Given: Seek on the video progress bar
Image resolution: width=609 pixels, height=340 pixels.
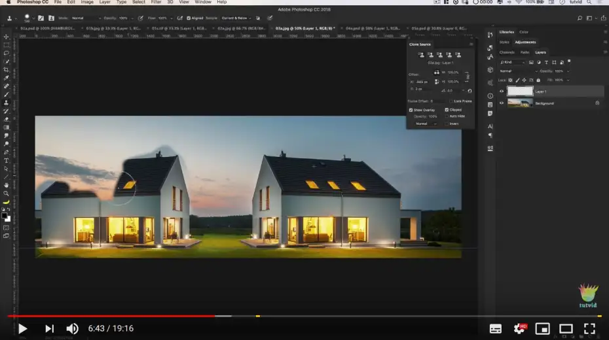Looking at the screenshot, I should [x=304, y=316].
